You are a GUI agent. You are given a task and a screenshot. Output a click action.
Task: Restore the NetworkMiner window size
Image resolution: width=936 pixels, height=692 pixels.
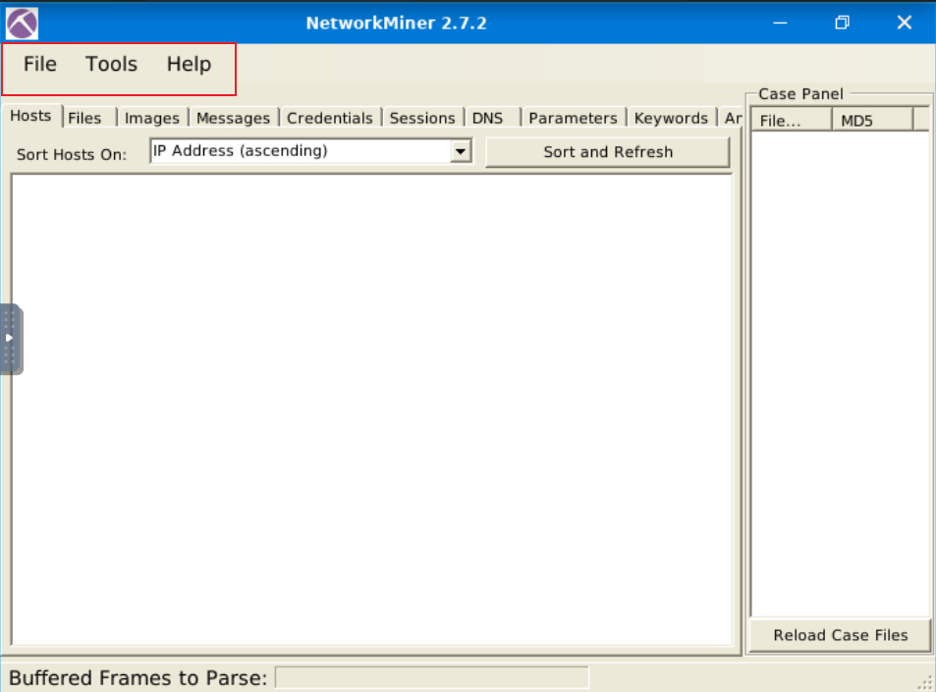pos(842,24)
